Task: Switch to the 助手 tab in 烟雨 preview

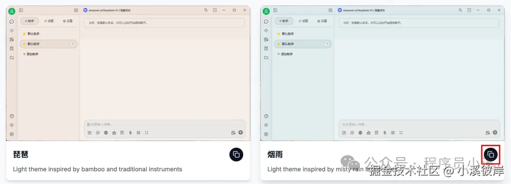Action: (x=284, y=21)
